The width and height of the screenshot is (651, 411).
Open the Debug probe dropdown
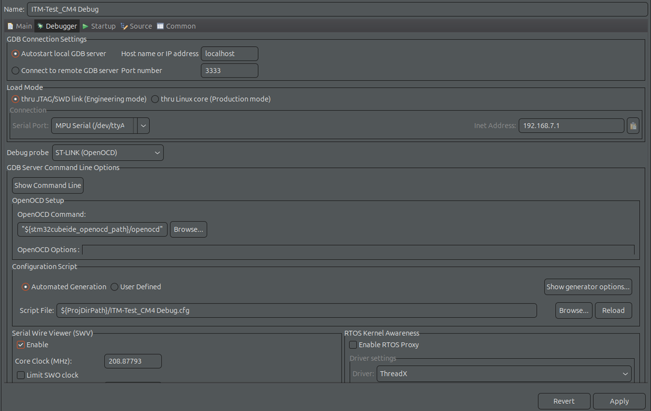coord(156,152)
